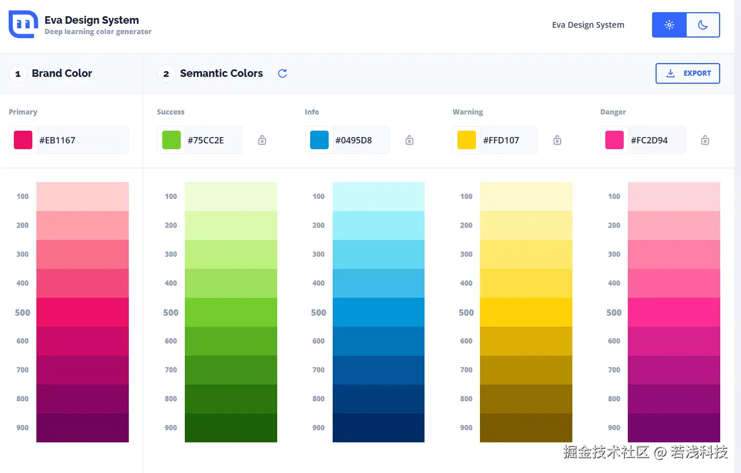The width and height of the screenshot is (741, 473).
Task: Select the Info 700 shade
Action: pyautogui.click(x=378, y=370)
